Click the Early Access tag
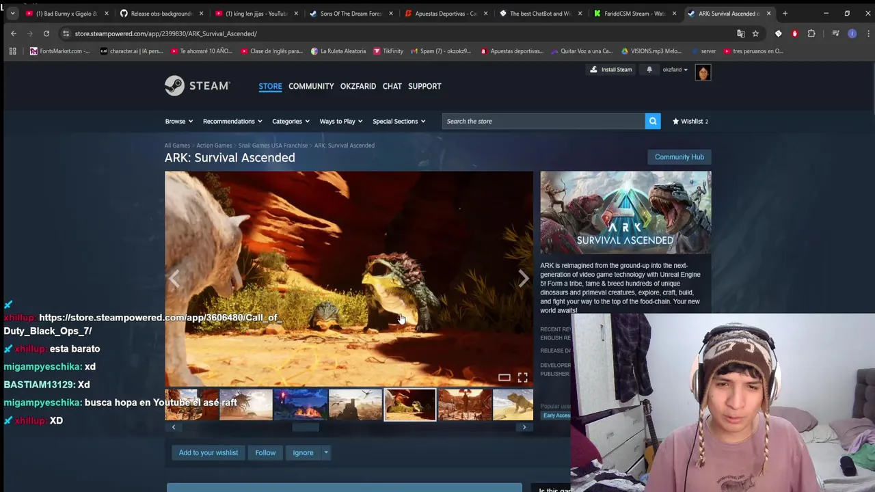875x492 pixels. pos(556,415)
